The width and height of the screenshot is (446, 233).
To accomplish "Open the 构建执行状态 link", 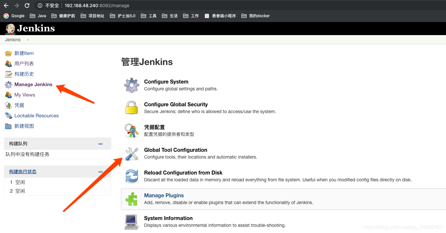I will coord(23,172).
